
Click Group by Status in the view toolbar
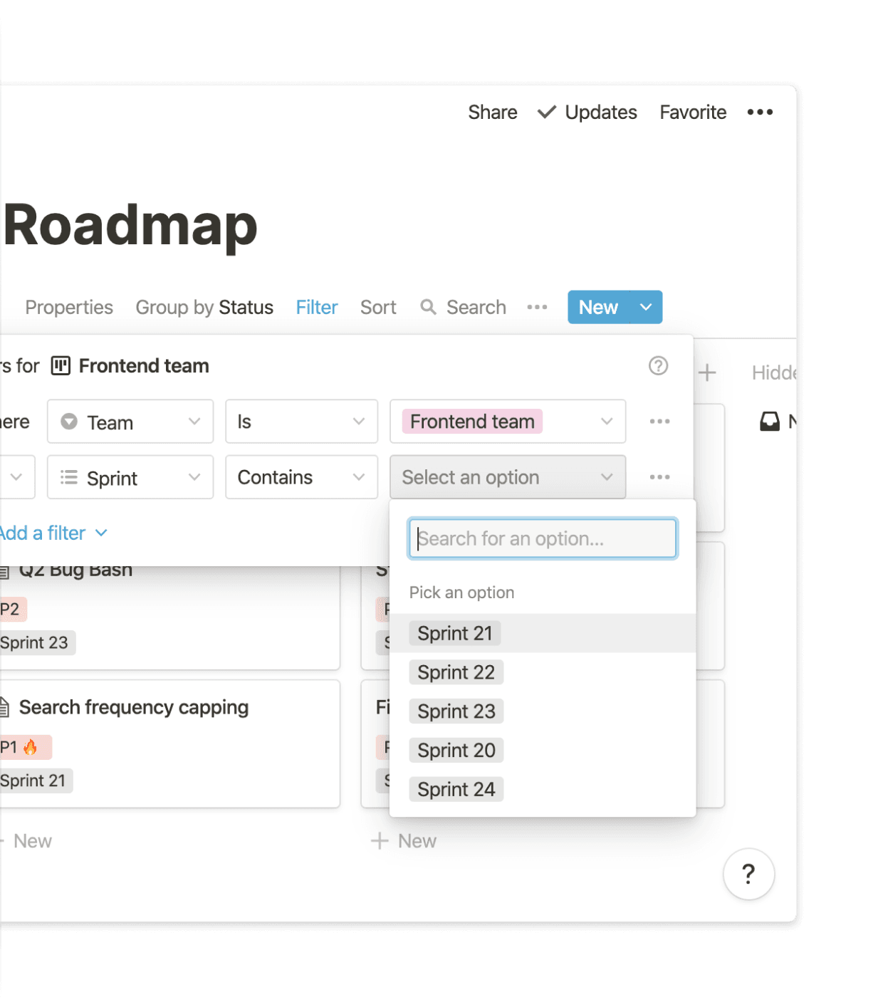point(204,307)
